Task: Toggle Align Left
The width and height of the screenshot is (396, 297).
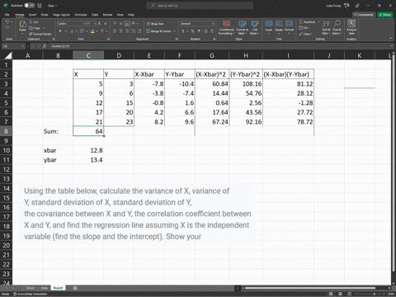Action: 115,31
